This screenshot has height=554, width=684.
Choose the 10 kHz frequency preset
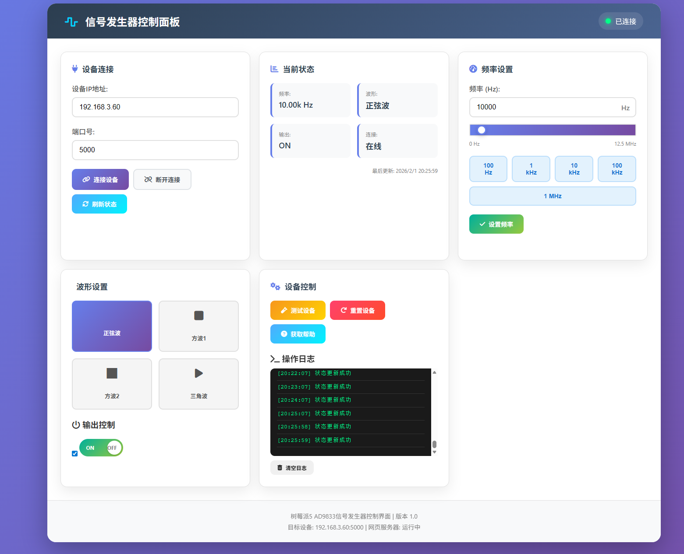[574, 169]
